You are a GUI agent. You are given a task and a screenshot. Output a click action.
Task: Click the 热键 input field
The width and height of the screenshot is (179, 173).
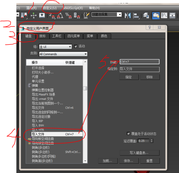pyautogui.click(x=140, y=62)
